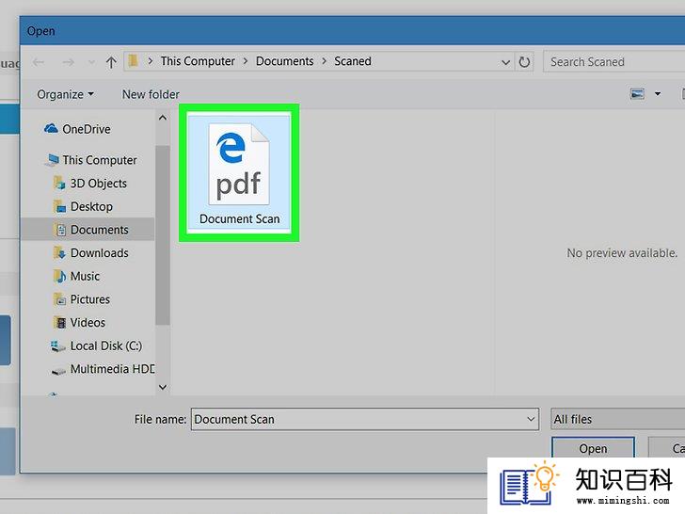Click the Videos film folder icon
The width and height of the screenshot is (685, 514).
pyautogui.click(x=59, y=322)
